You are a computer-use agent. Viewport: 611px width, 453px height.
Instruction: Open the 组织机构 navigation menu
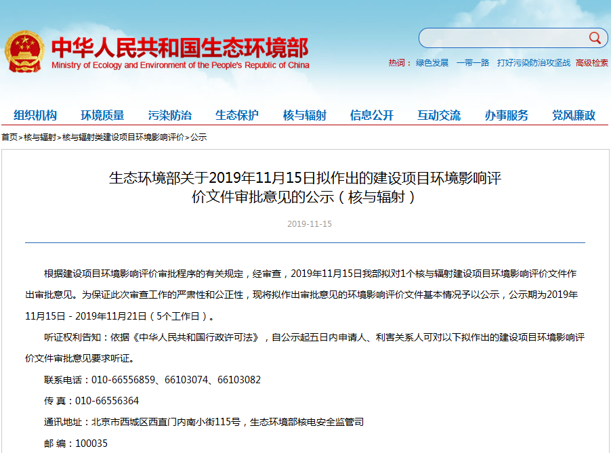click(x=35, y=115)
